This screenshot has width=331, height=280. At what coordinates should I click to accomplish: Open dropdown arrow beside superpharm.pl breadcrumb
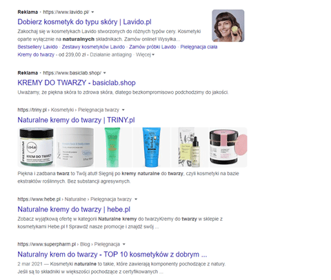point(124,244)
